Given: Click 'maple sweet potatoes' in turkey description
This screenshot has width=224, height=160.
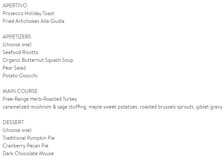Looking at the screenshot, I should click(x=113, y=107).
